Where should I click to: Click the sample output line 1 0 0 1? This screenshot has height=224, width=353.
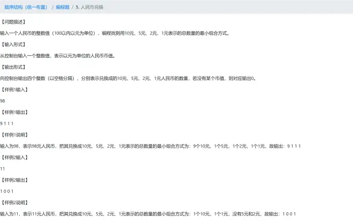click(7, 191)
